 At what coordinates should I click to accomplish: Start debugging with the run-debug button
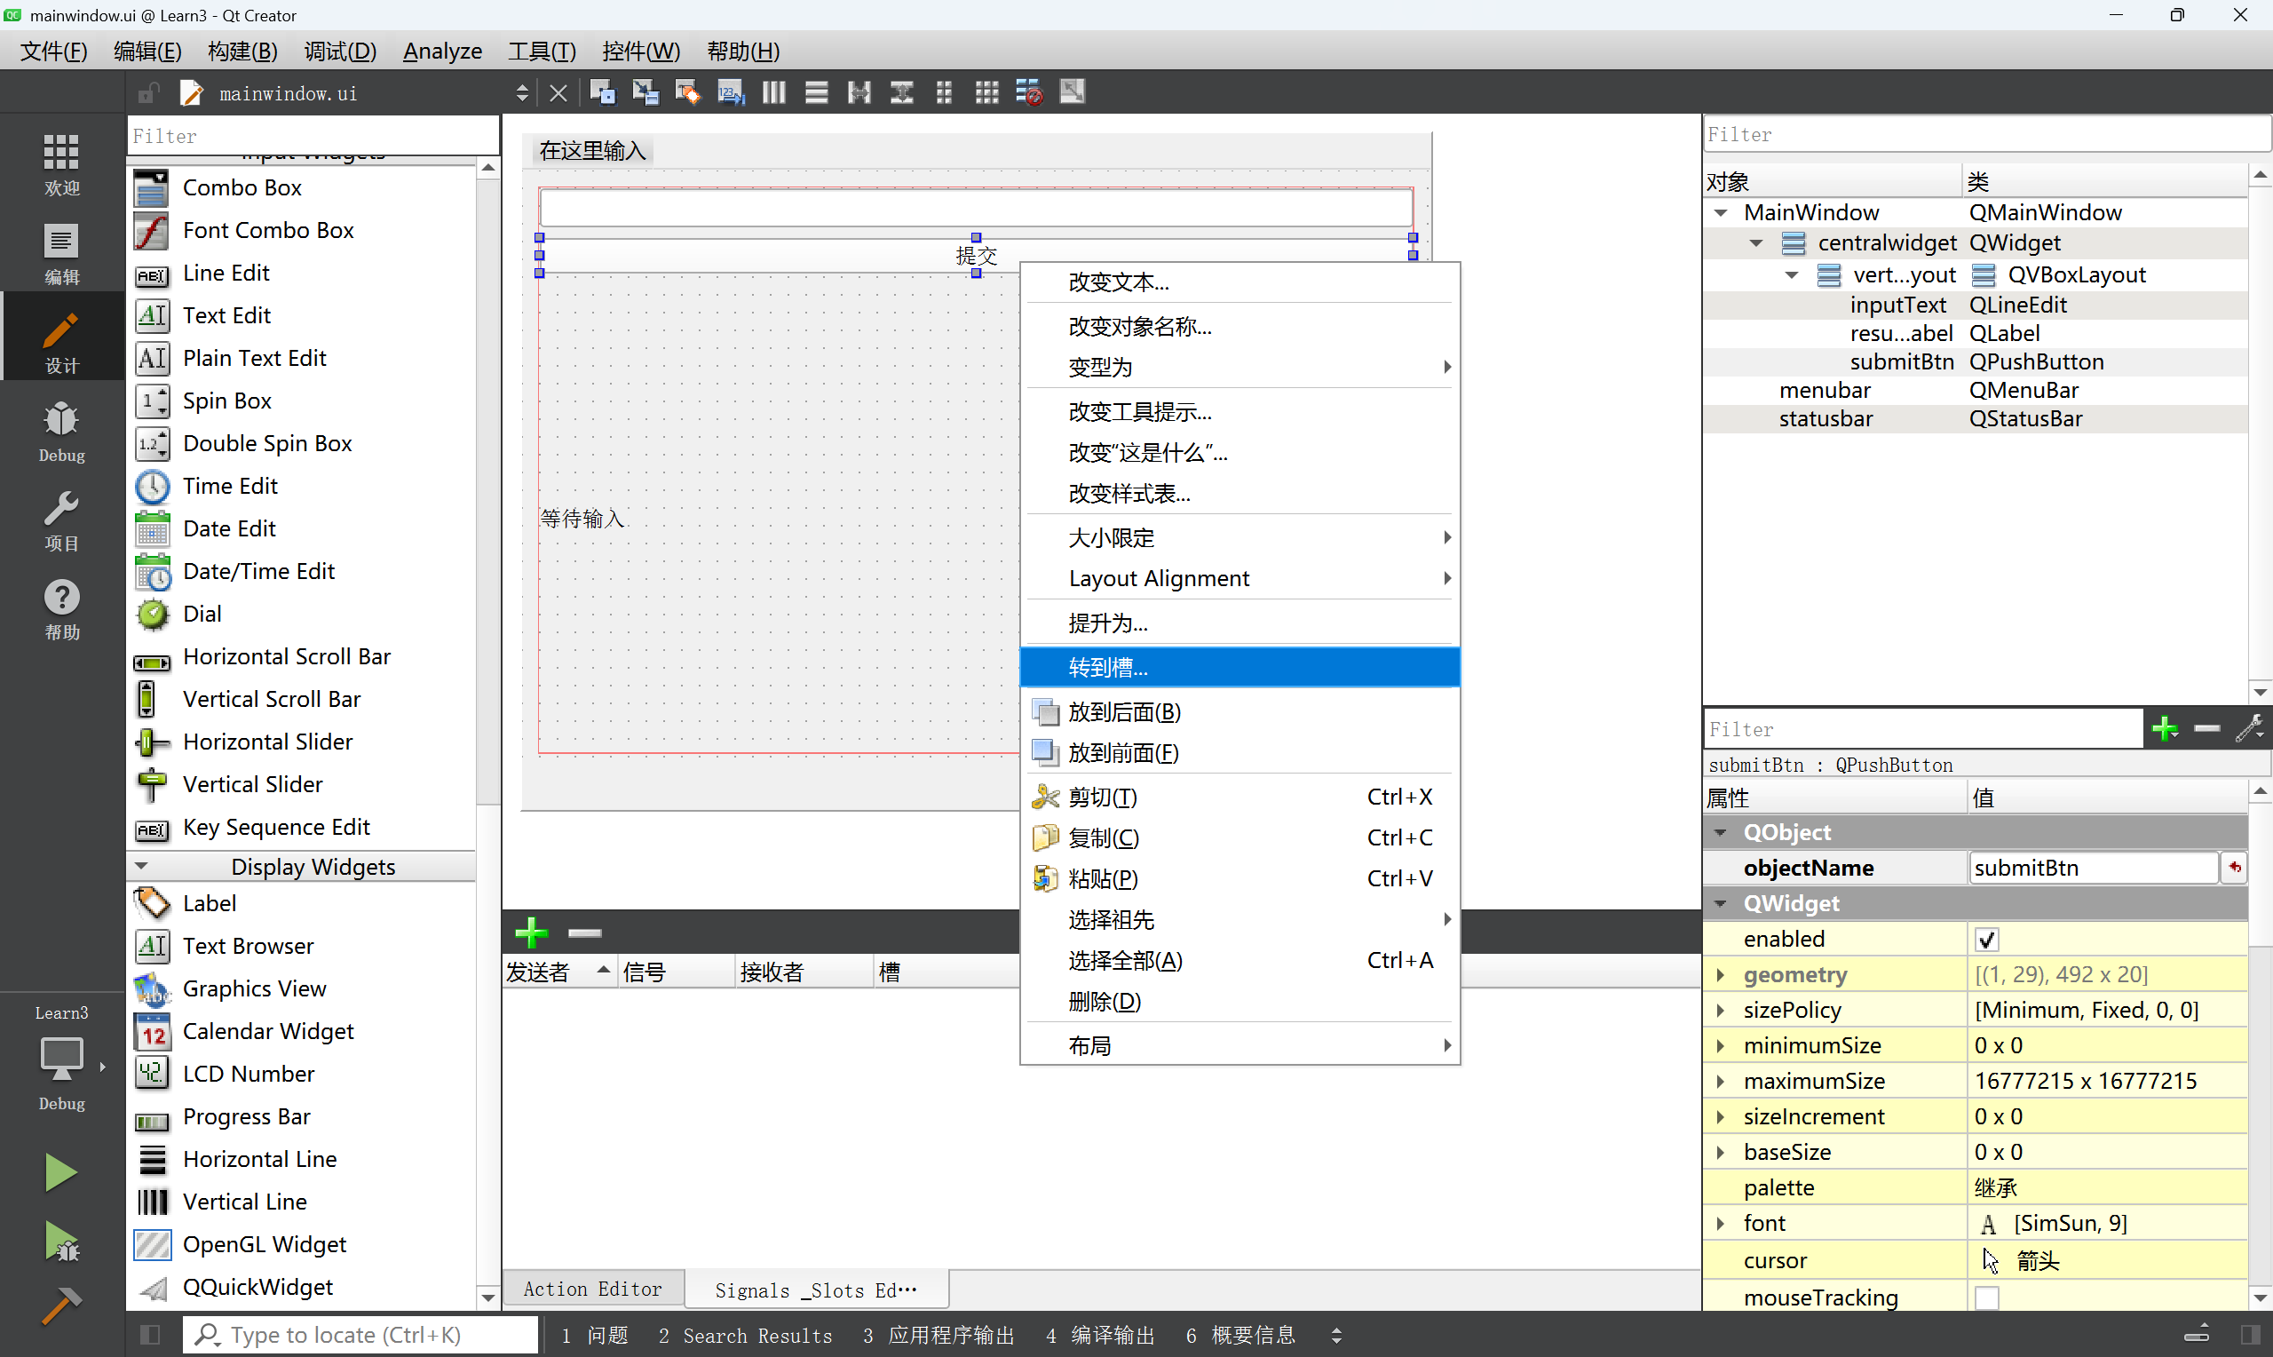(x=60, y=1242)
